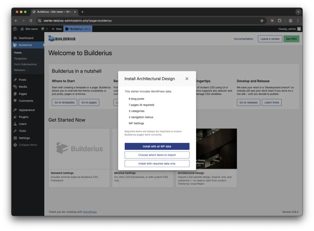Close the Install Architectural Design dialog
The height and width of the screenshot is (231, 314).
pyautogui.click(x=187, y=79)
